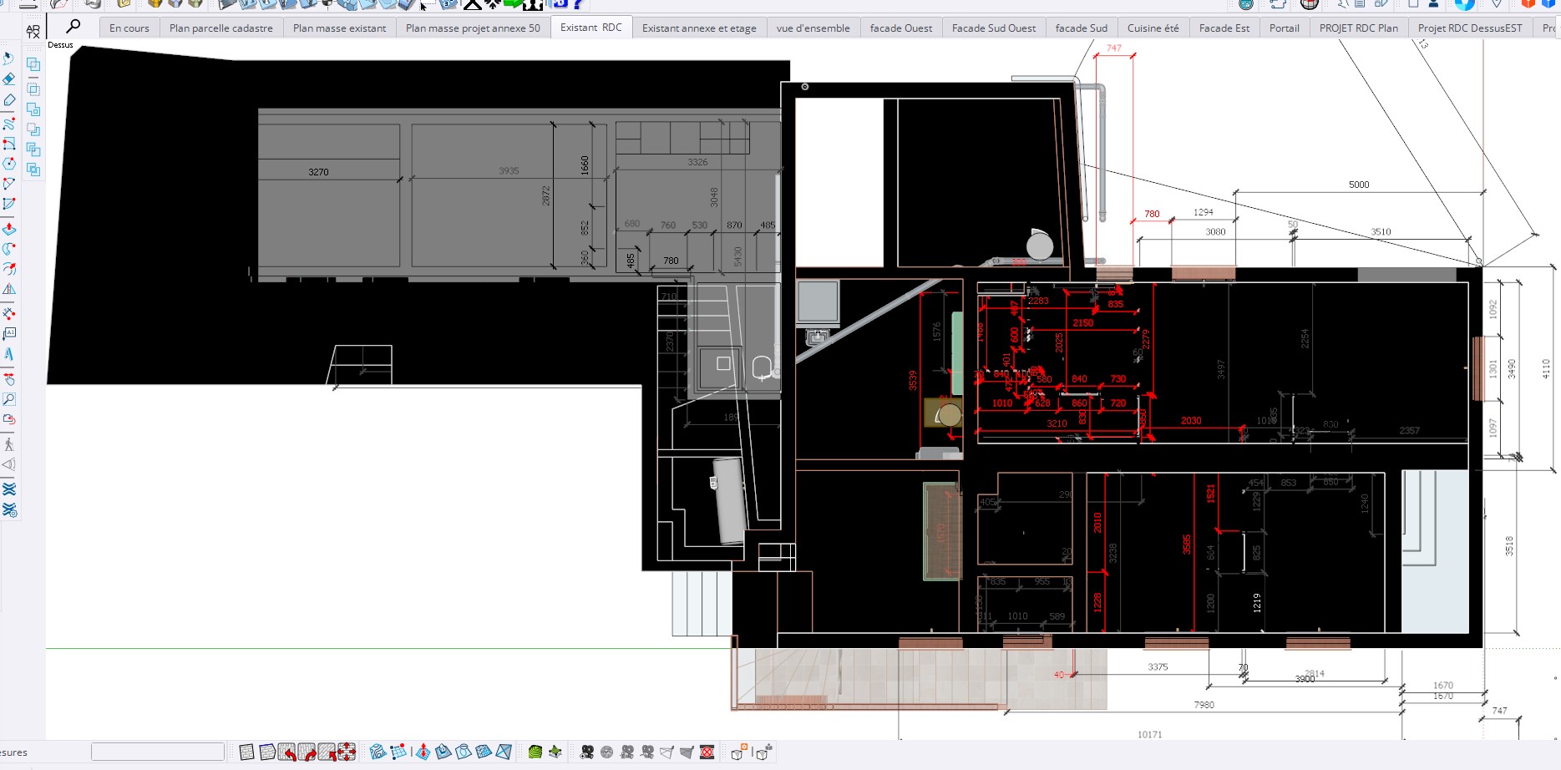
Task: Select the Sandbox Smoove tool
Action: (x=423, y=752)
